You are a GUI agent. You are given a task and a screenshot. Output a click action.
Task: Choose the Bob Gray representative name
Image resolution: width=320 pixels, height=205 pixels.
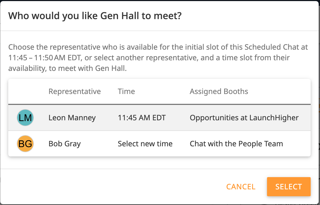coord(64,144)
